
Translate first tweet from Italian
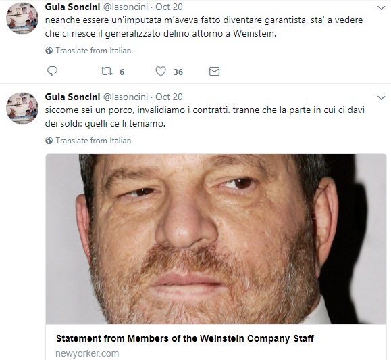(x=93, y=51)
